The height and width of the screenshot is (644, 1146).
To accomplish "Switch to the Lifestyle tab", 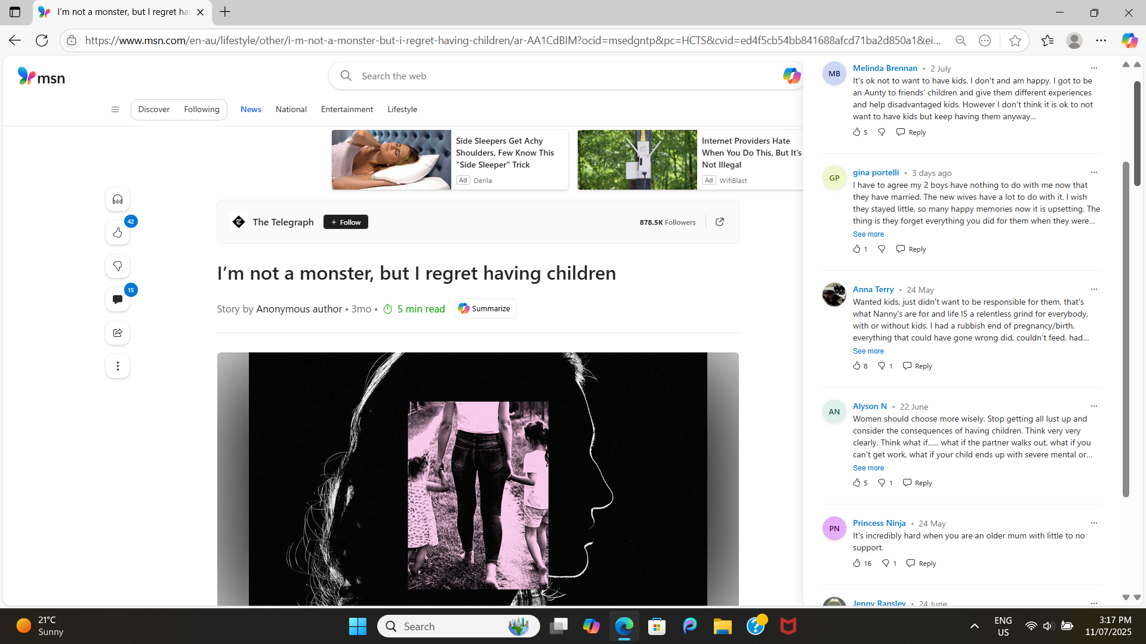I will [x=402, y=109].
